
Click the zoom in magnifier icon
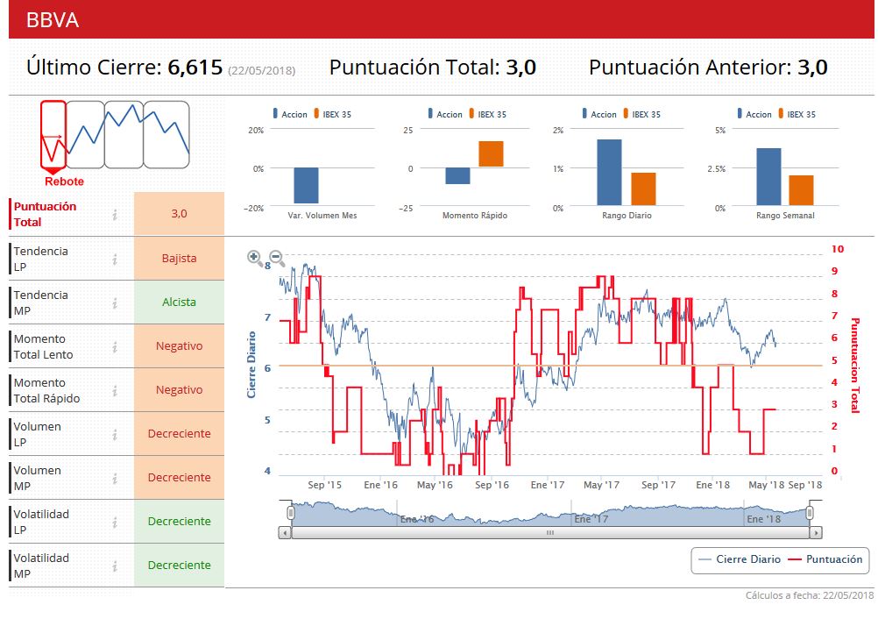point(255,258)
